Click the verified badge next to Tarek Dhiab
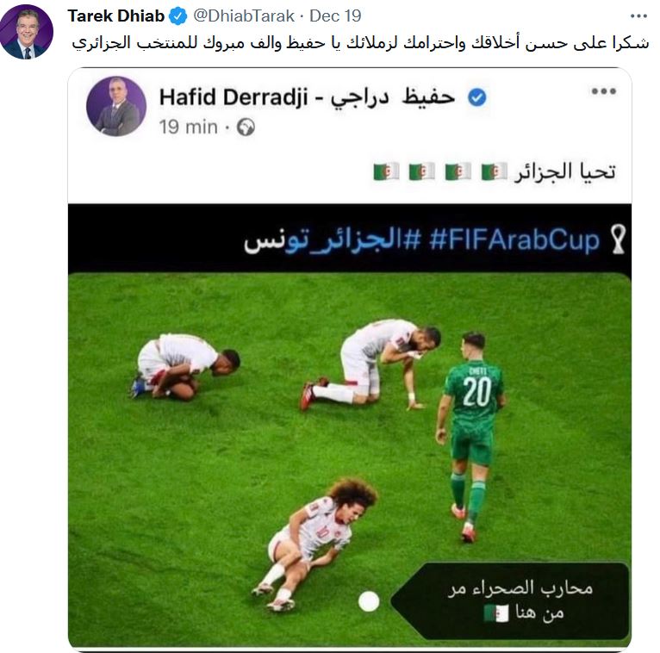Image resolution: width=660 pixels, height=653 pixels. click(x=178, y=16)
